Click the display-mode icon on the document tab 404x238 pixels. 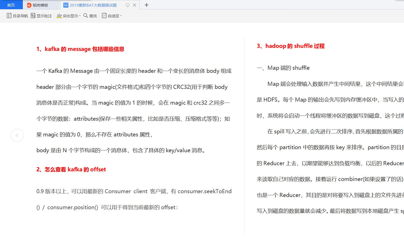point(128,5)
